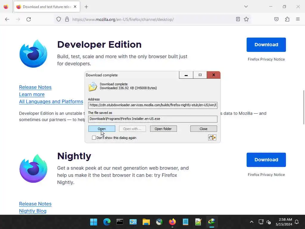Open Nightly Firefox Privacy Notice link

tap(266, 175)
